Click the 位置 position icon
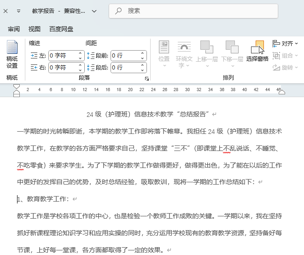 (x=164, y=47)
